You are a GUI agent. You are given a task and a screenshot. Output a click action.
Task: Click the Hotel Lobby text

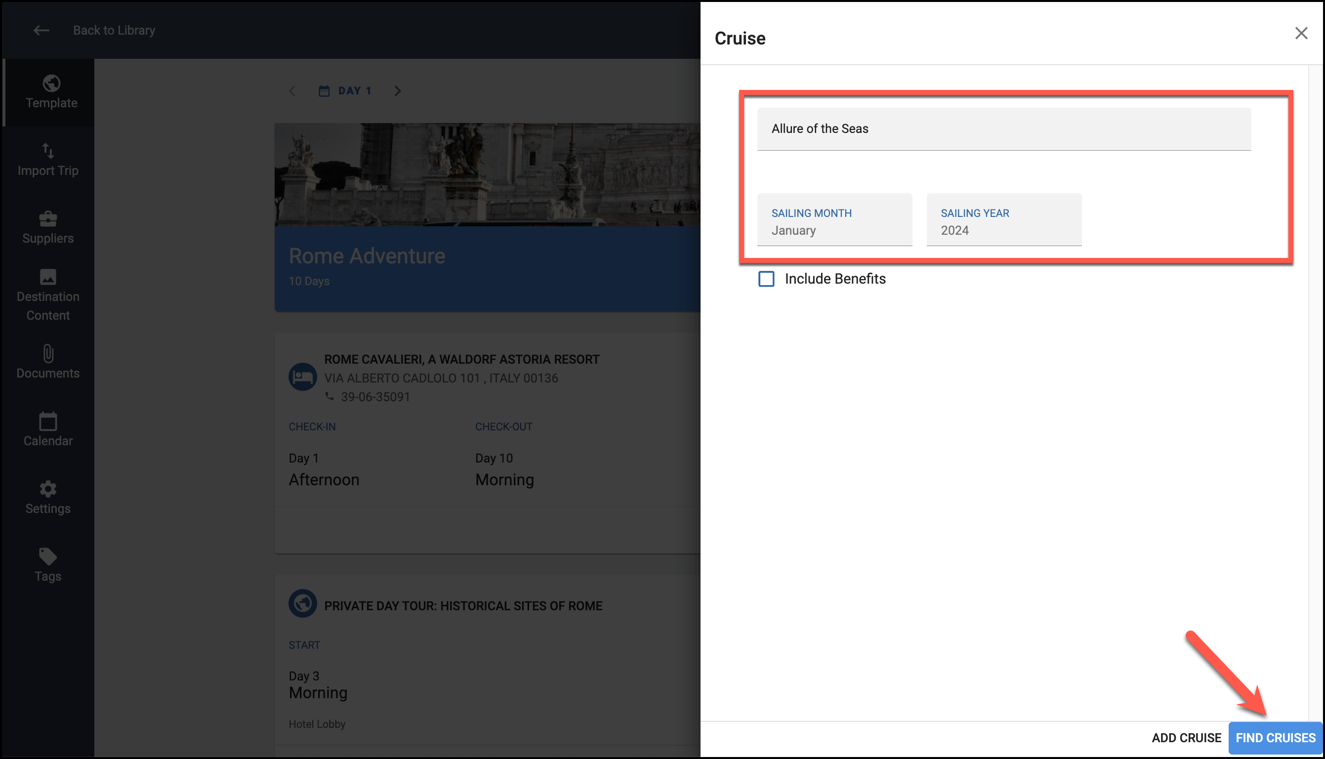point(317,723)
